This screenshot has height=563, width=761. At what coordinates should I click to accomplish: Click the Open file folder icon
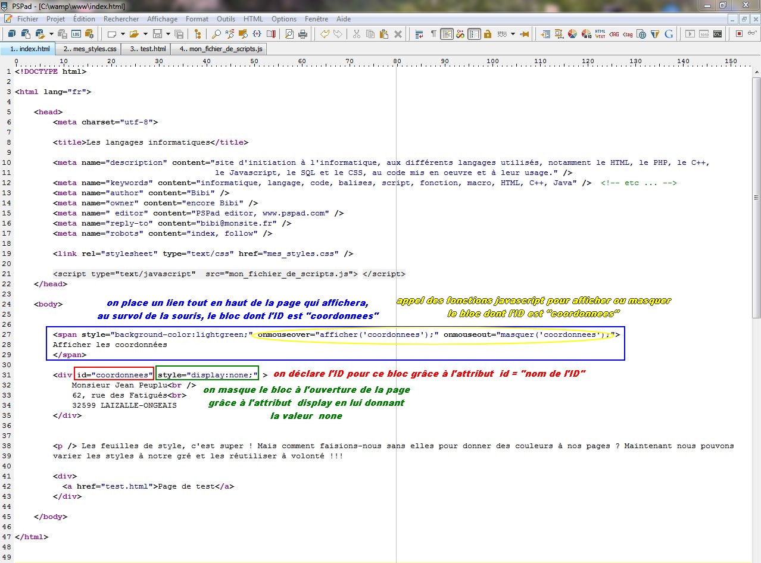click(135, 34)
